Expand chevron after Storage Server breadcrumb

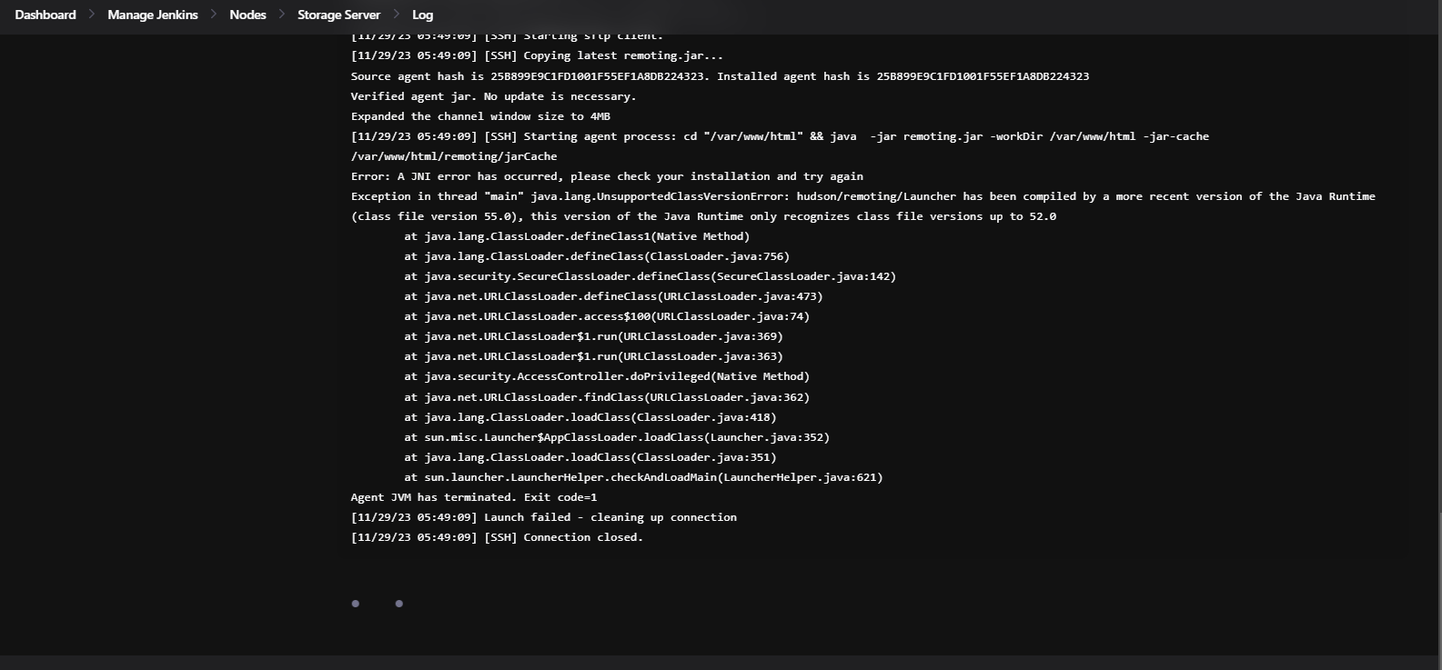click(396, 15)
